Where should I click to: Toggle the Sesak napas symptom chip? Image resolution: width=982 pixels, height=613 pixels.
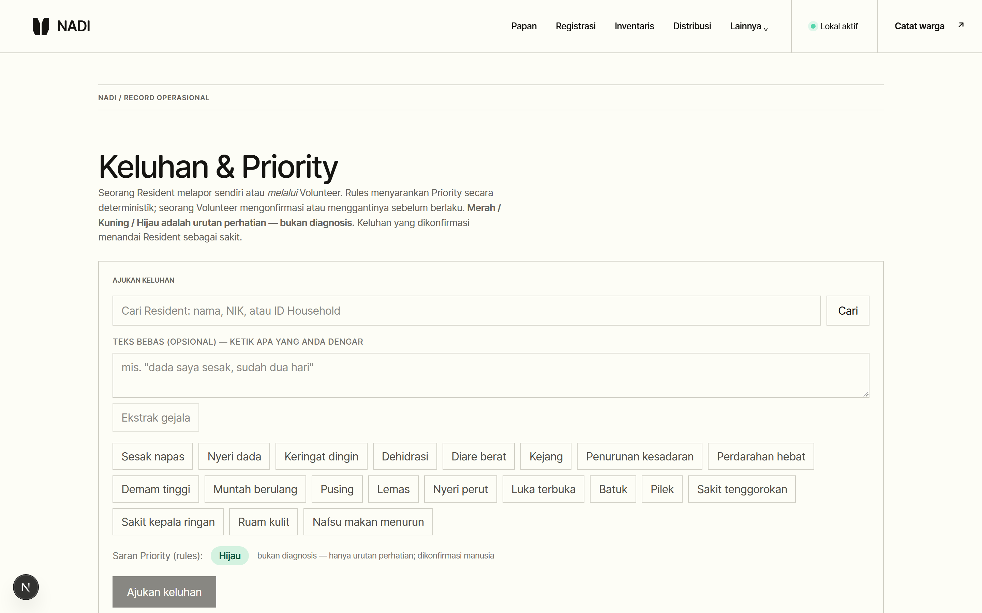tap(152, 456)
